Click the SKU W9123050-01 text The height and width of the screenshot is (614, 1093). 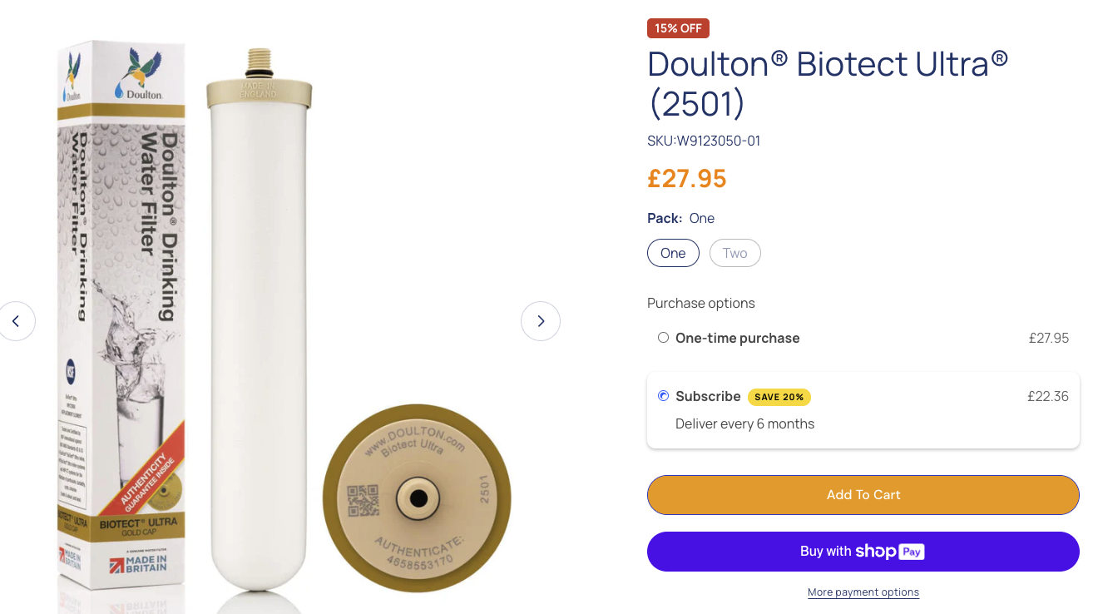[x=704, y=141]
